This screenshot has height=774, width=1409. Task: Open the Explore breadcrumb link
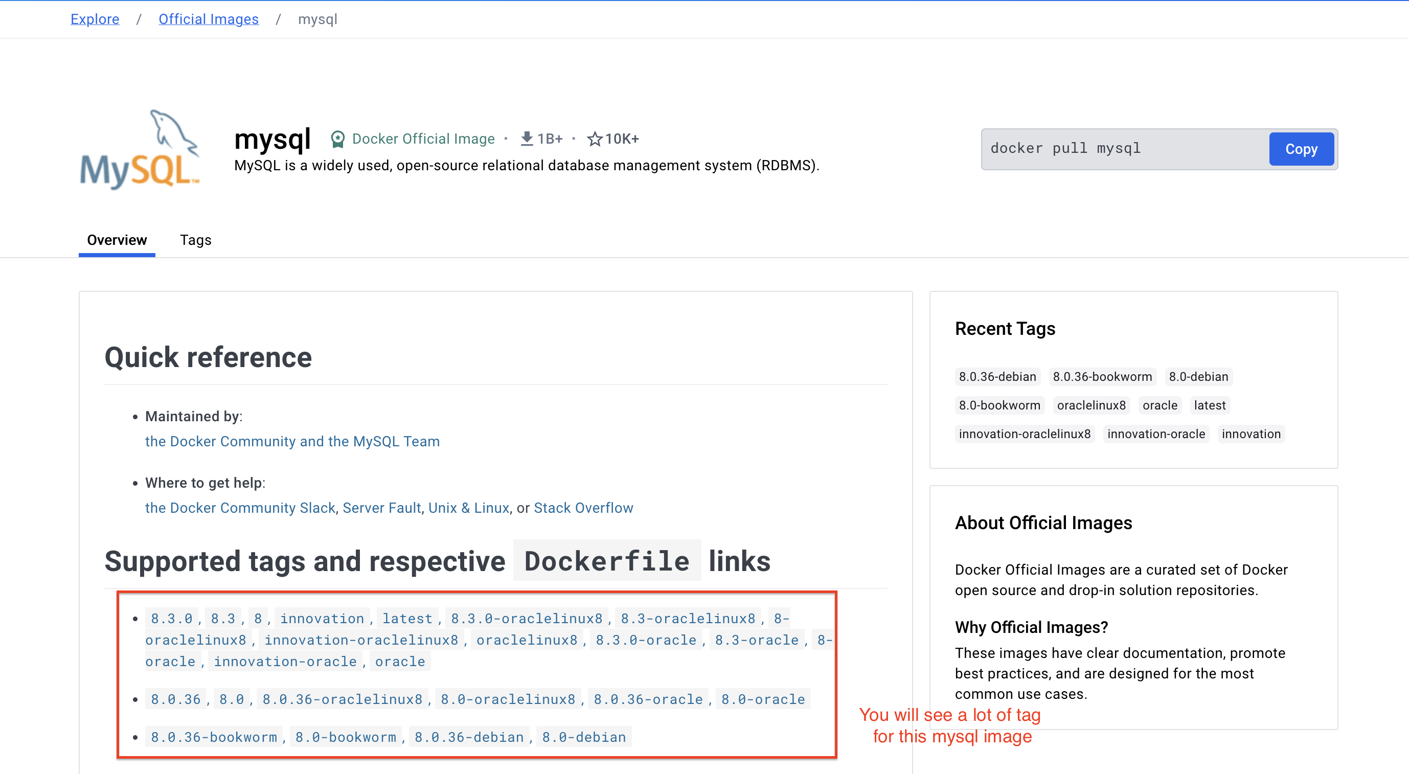[x=95, y=19]
